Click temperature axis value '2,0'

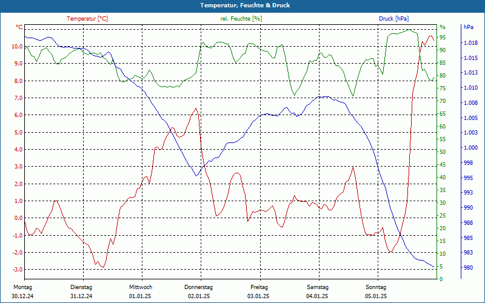(18, 184)
